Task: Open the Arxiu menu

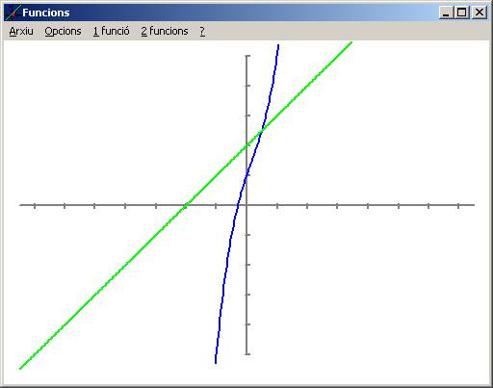Action: (x=21, y=31)
